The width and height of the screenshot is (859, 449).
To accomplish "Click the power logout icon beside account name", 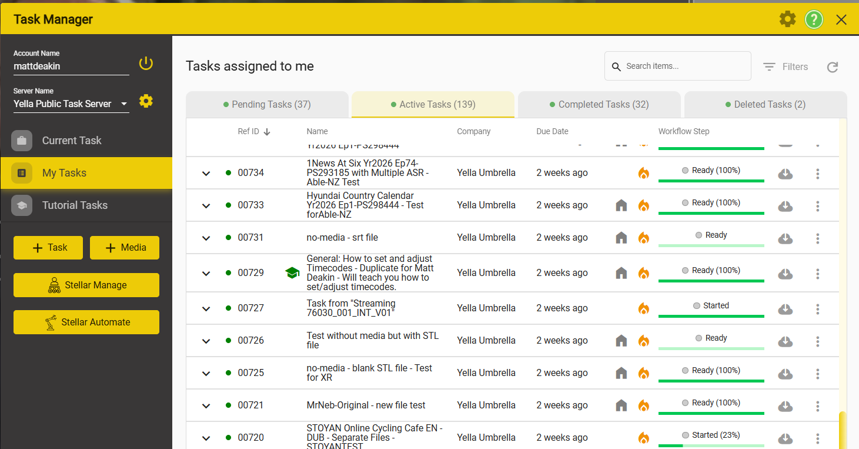I will coord(146,64).
